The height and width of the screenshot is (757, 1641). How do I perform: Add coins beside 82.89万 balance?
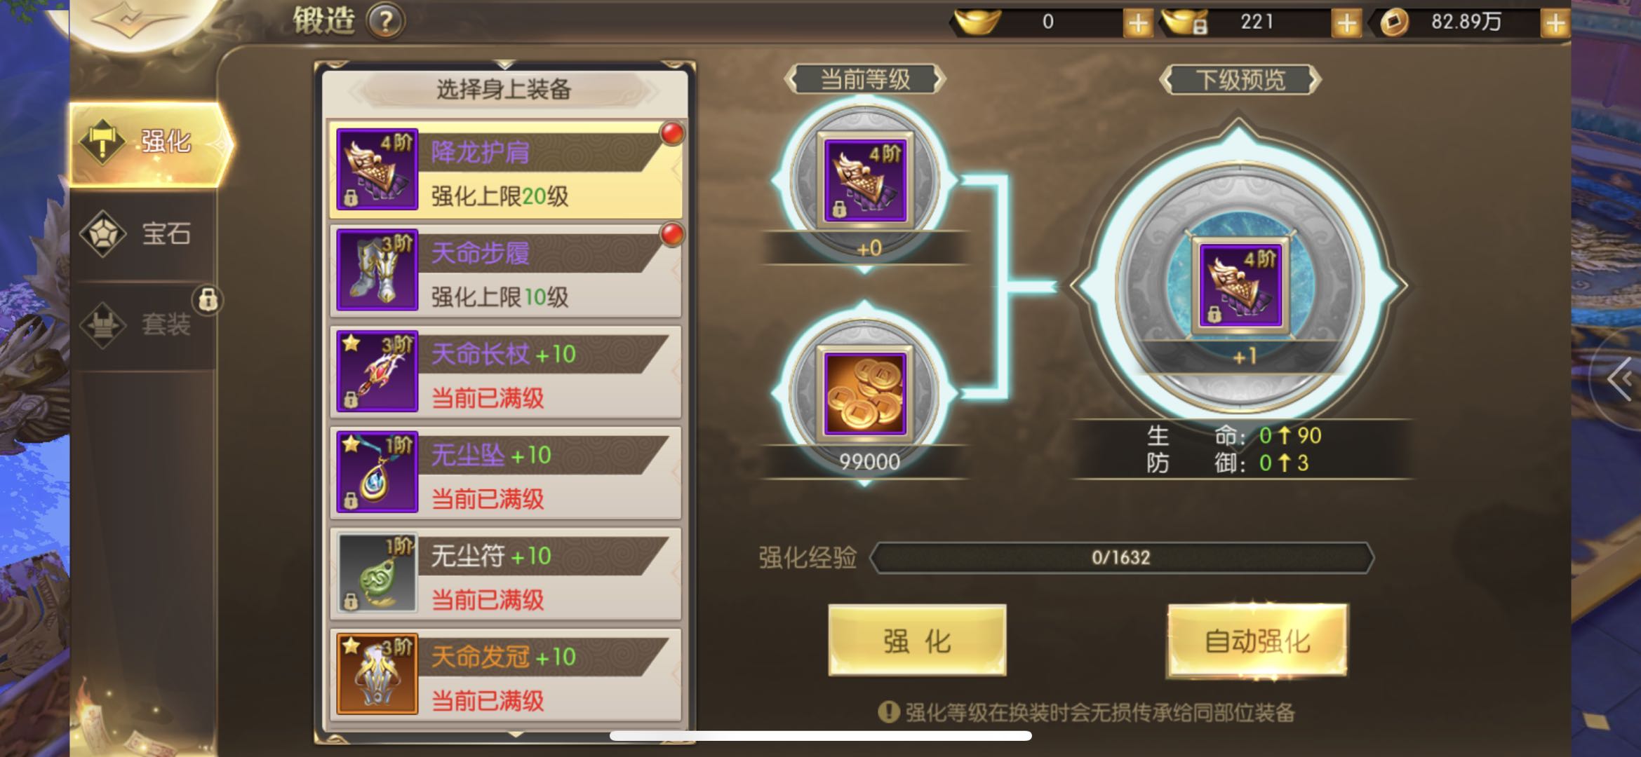1555,24
